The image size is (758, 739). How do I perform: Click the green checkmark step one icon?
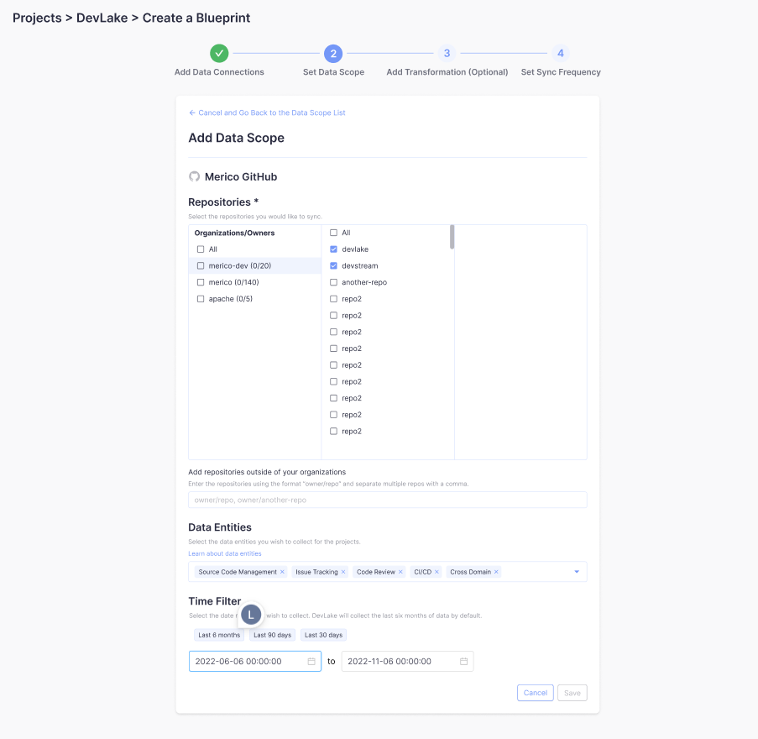pyautogui.click(x=219, y=53)
